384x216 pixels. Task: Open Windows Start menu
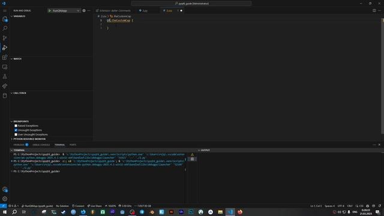point(5,212)
